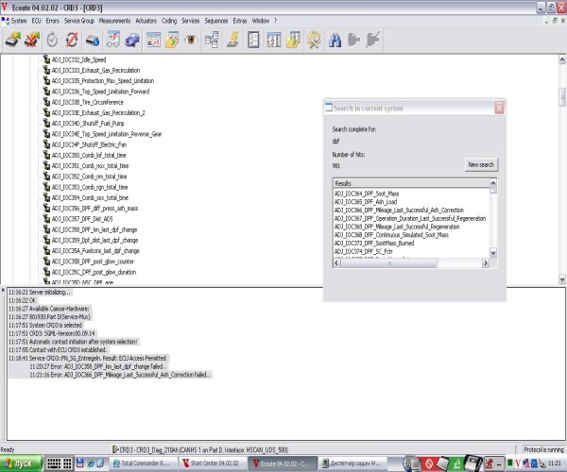Click the Results column header
Viewport: 567px width, 472px height.
tap(411, 183)
